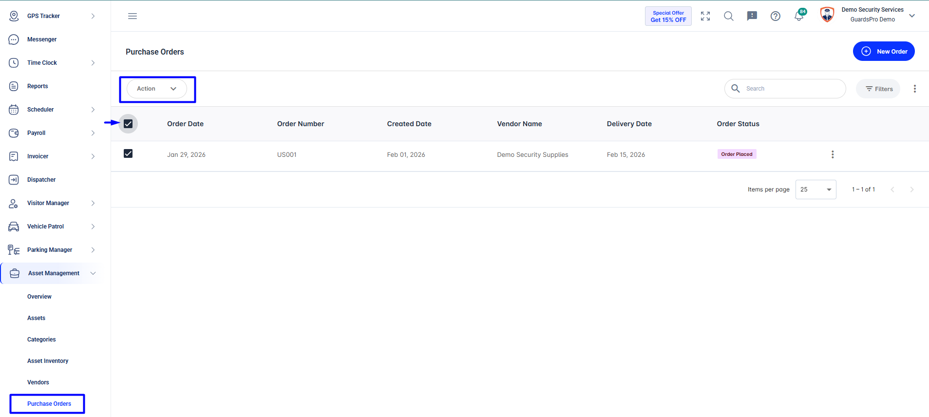Expand the Invoicer submenu chevron

click(x=93, y=156)
